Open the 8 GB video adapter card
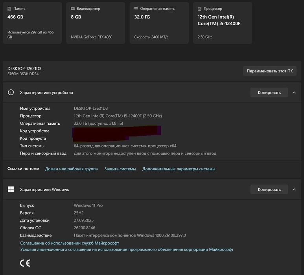This screenshot has height=275, width=304. 96,23
